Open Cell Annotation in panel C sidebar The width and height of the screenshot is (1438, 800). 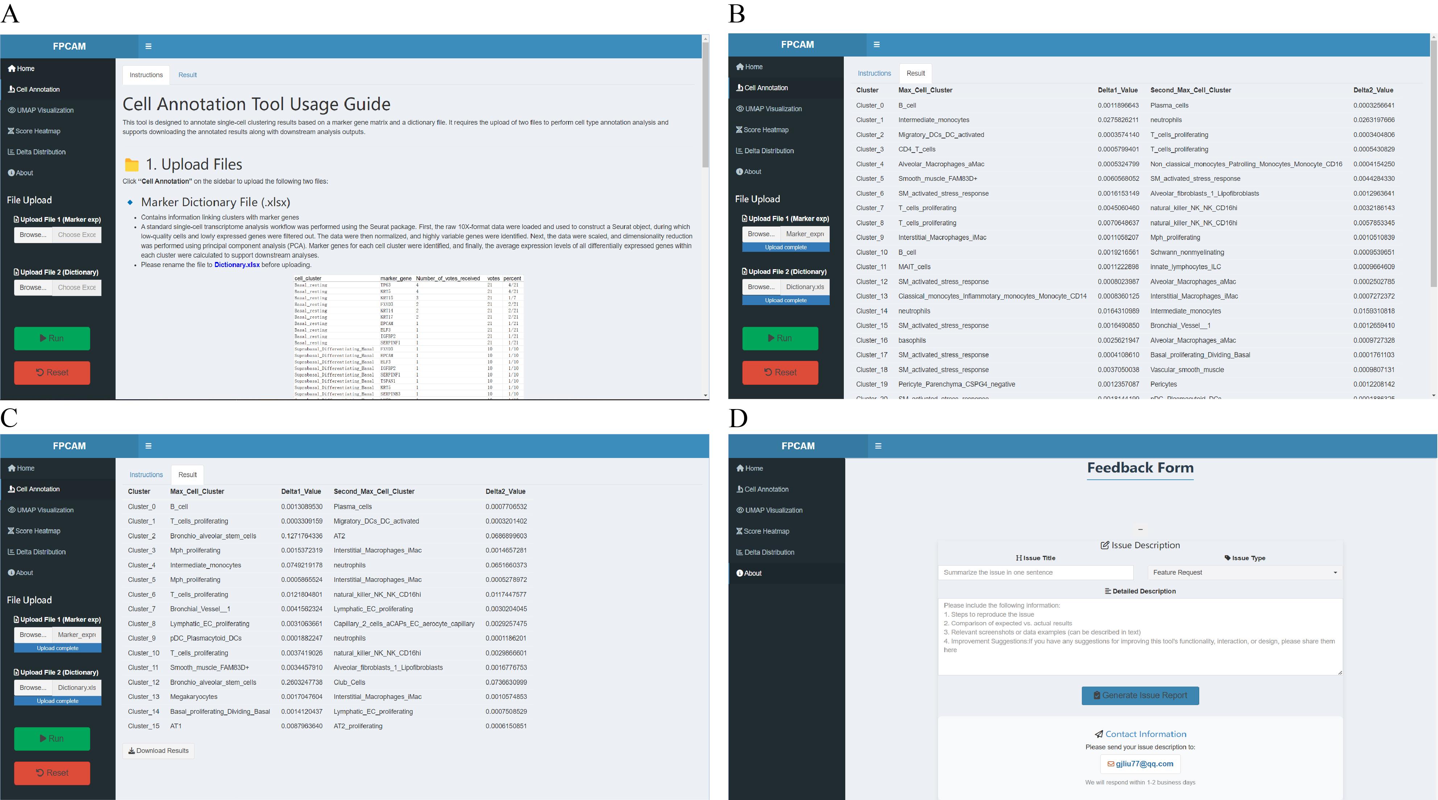[58, 489]
